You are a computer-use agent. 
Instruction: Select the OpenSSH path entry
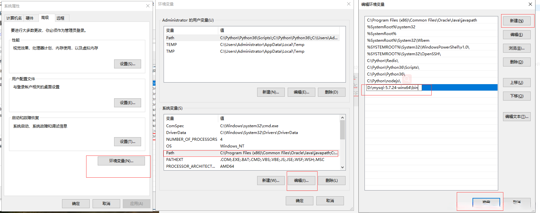pos(431,54)
